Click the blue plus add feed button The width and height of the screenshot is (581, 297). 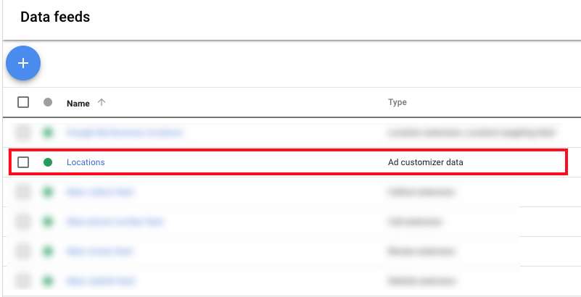click(x=23, y=63)
